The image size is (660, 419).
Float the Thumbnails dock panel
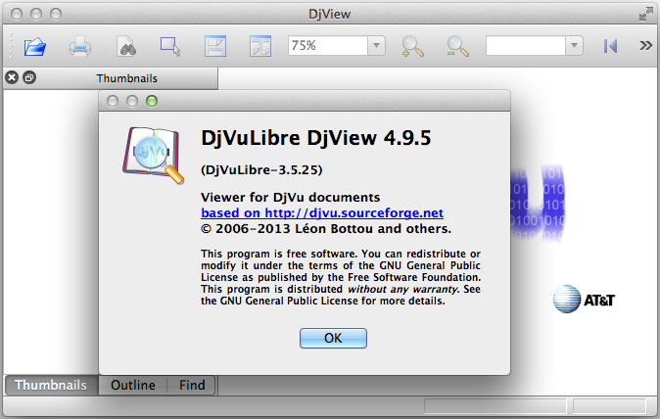click(29, 77)
